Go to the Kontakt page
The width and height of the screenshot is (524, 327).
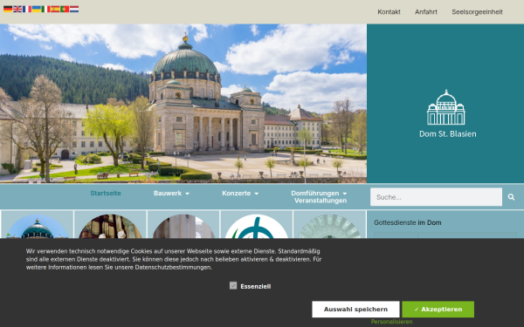pyautogui.click(x=389, y=12)
